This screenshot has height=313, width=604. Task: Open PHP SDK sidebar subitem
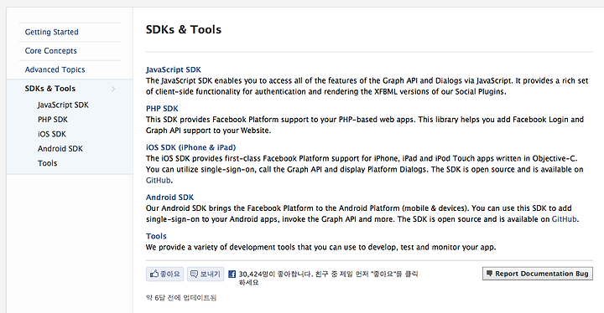point(53,120)
